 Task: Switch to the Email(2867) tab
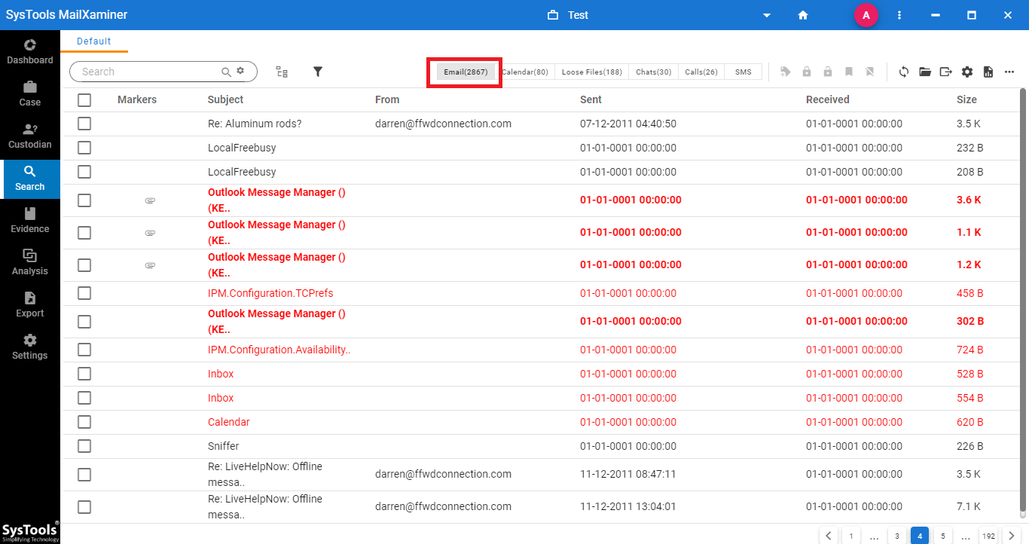(466, 72)
